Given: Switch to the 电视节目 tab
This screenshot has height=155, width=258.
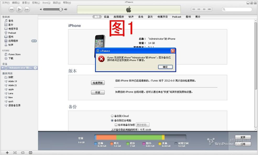Looking at the screenshot, I should click(x=163, y=17).
